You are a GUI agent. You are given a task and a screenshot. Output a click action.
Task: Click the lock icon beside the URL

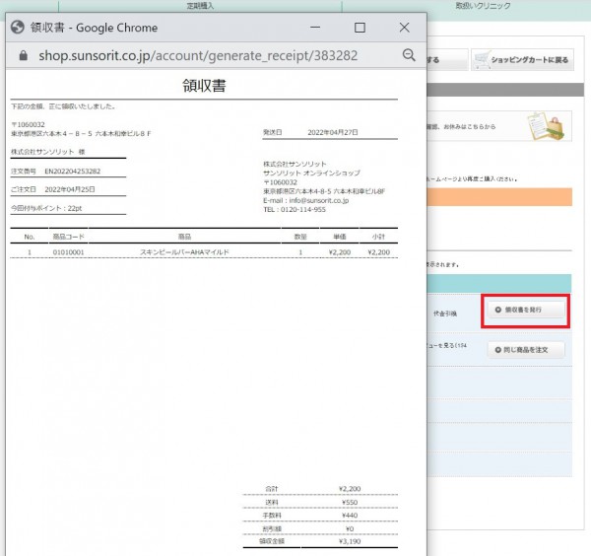24,55
